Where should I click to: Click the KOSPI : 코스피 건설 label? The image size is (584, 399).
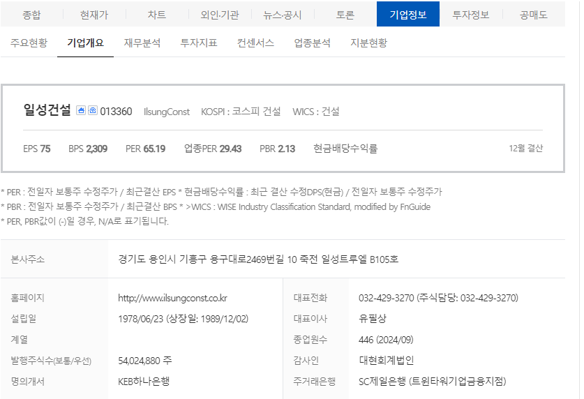(241, 112)
